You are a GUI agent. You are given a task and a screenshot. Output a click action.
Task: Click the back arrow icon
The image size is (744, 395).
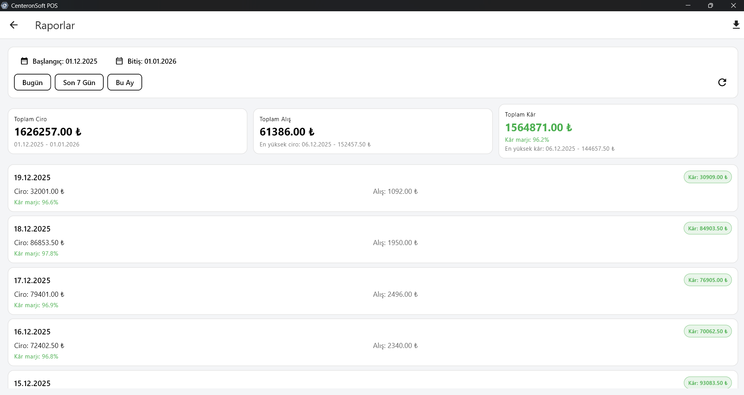pos(14,25)
